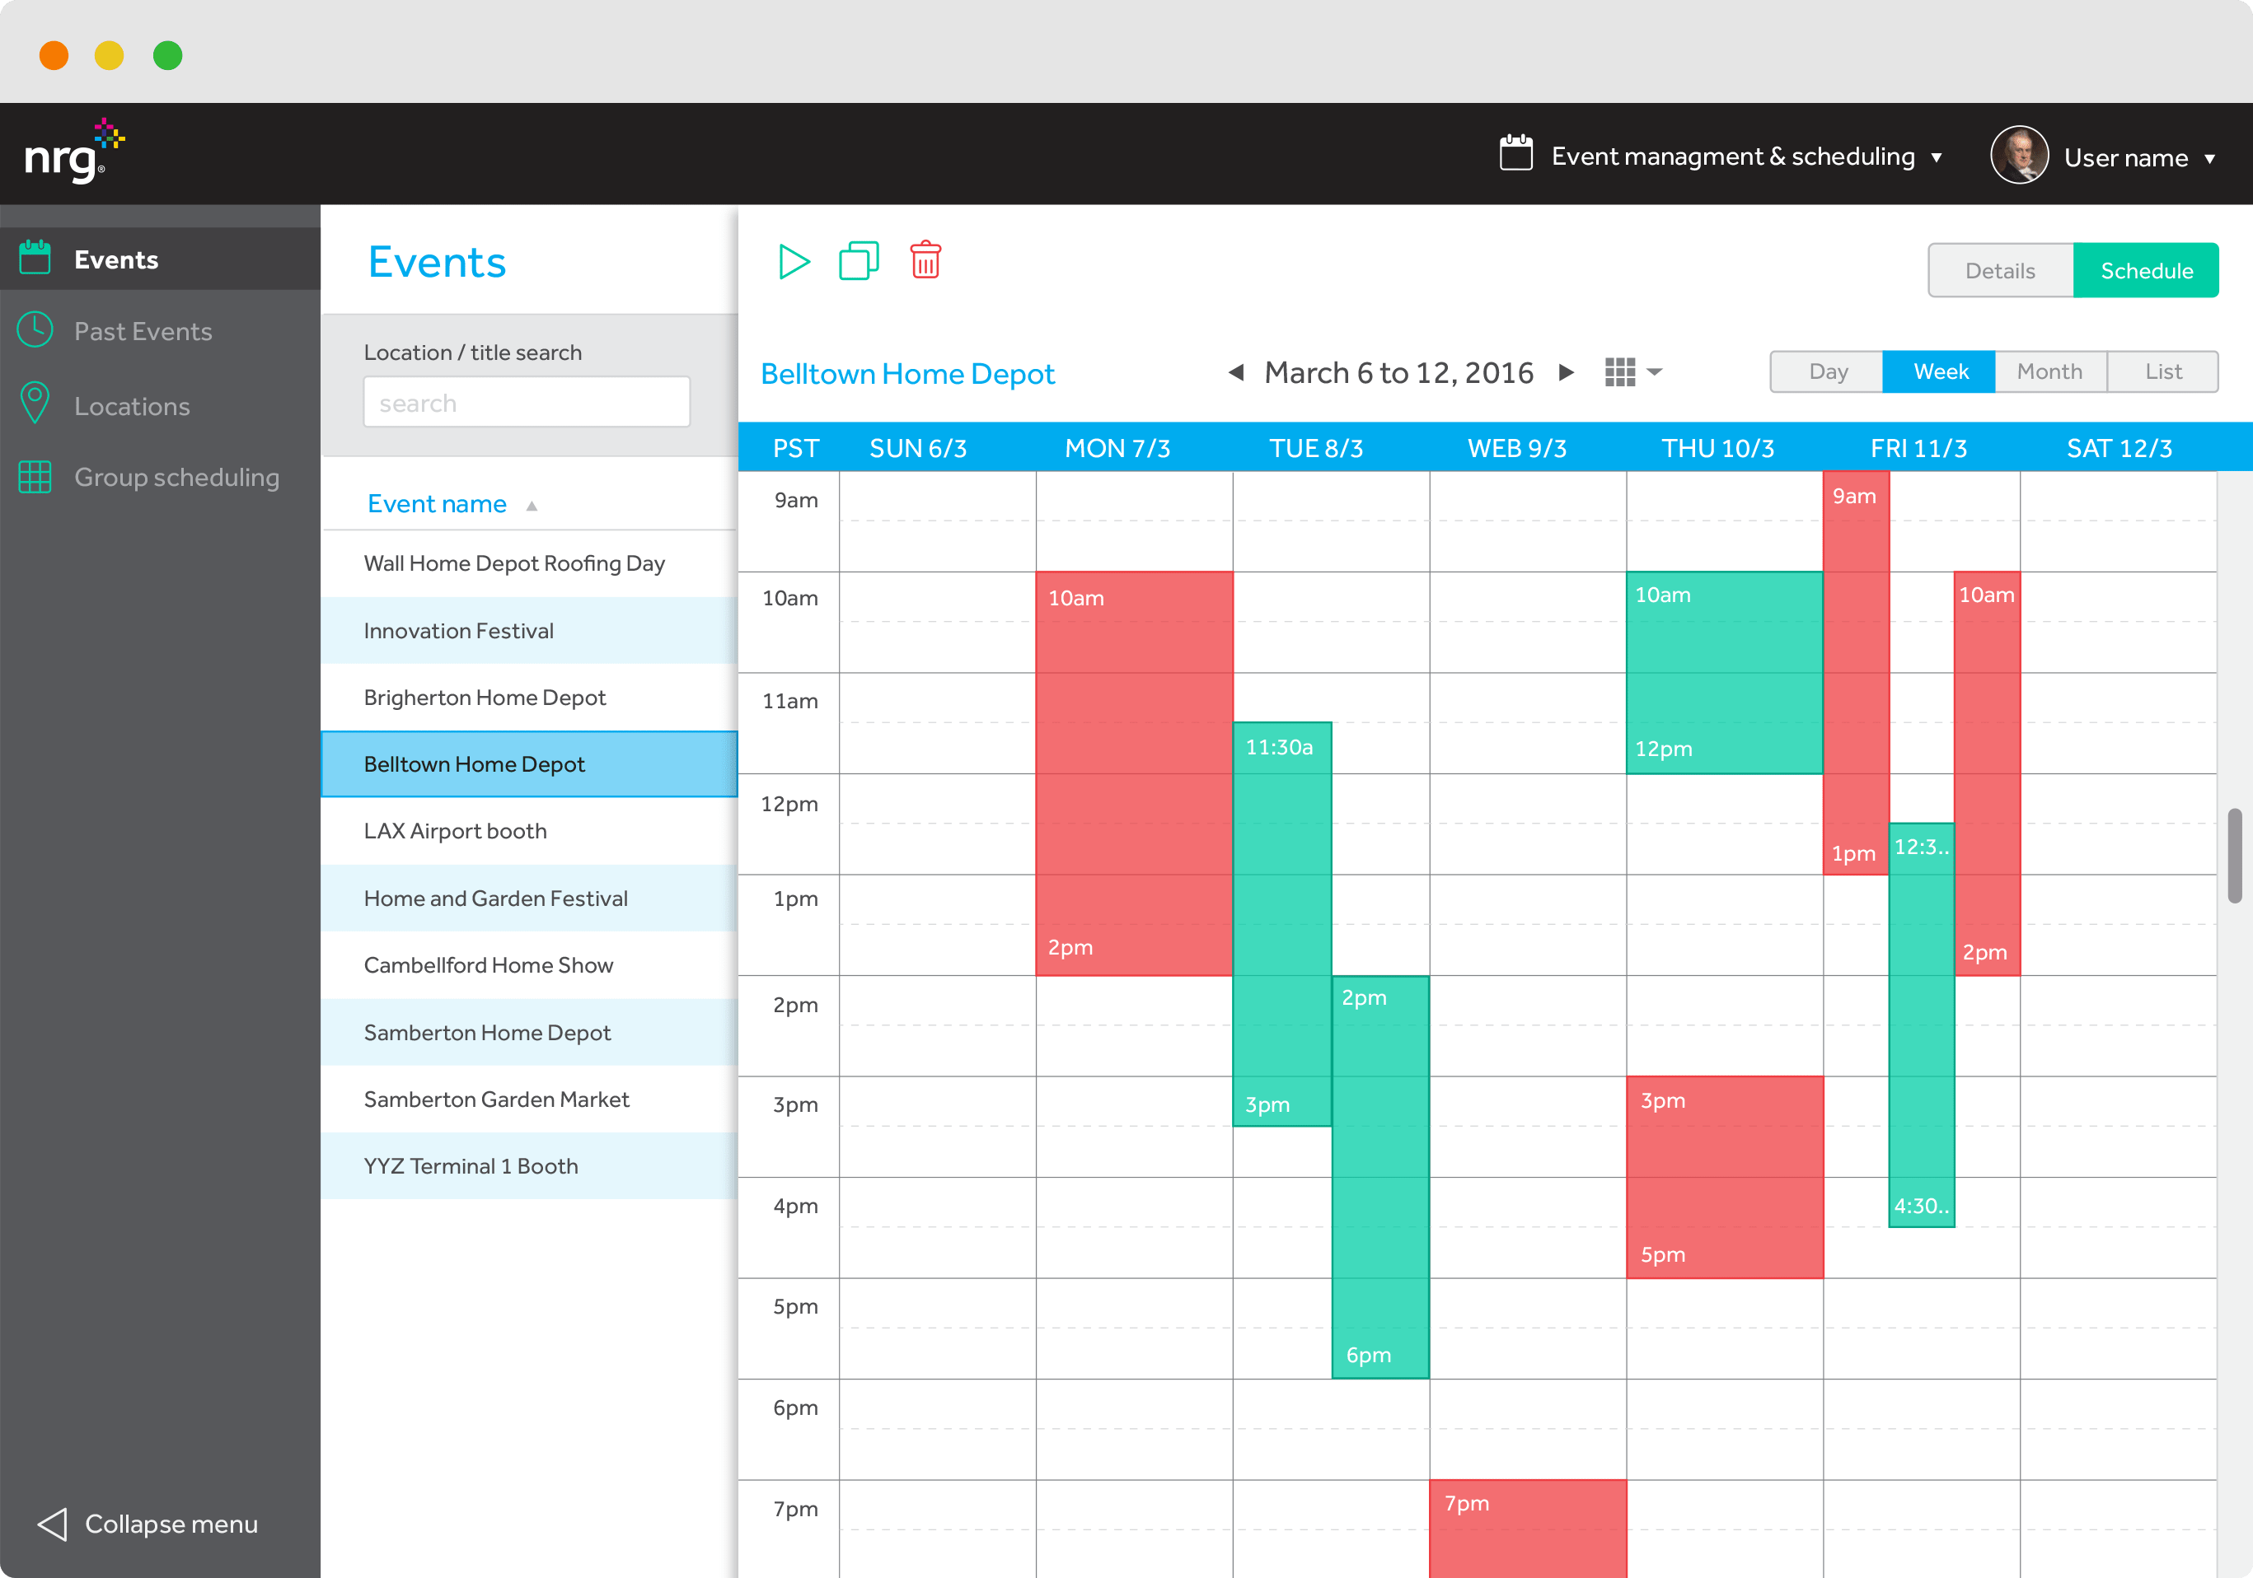Image resolution: width=2253 pixels, height=1578 pixels.
Task: Click the green play icon in the toolbar
Action: point(794,262)
